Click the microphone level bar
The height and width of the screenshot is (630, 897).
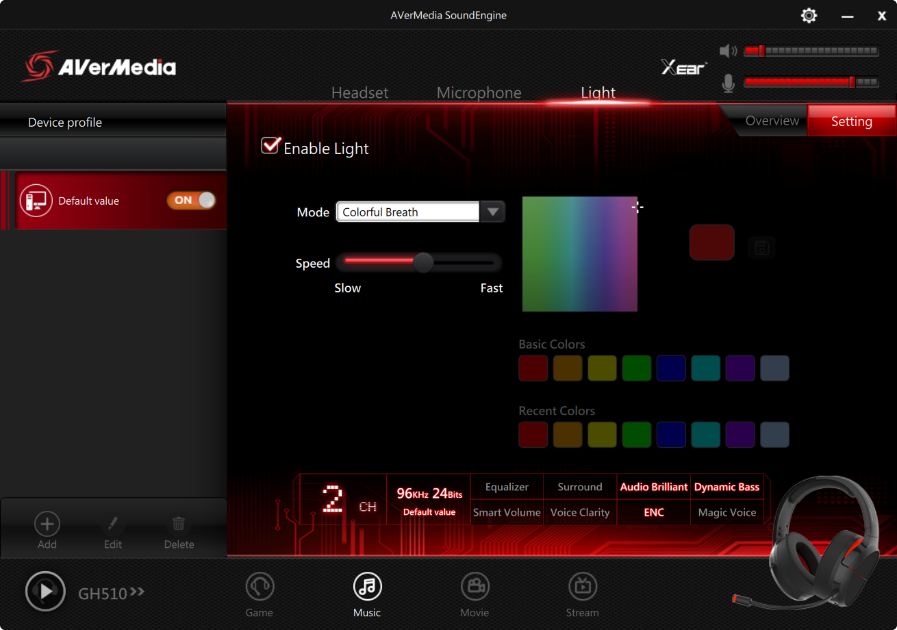pos(811,82)
